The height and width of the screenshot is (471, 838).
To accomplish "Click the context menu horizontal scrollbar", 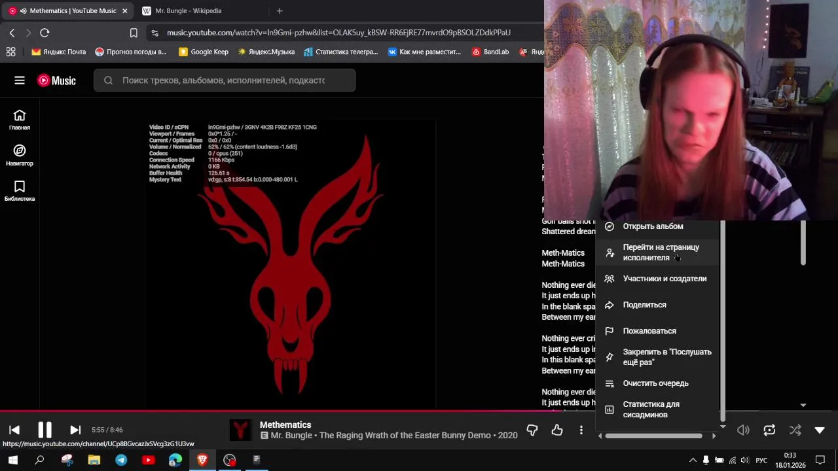I will 653,436.
